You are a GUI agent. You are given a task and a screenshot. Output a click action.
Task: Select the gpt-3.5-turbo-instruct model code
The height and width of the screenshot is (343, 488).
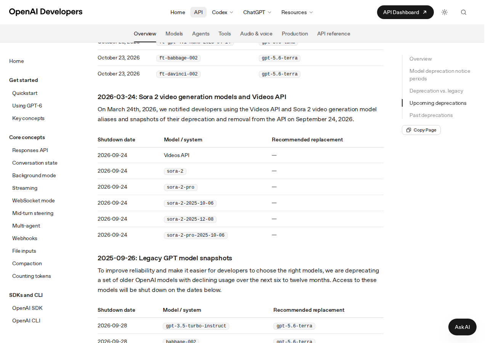pos(196,326)
